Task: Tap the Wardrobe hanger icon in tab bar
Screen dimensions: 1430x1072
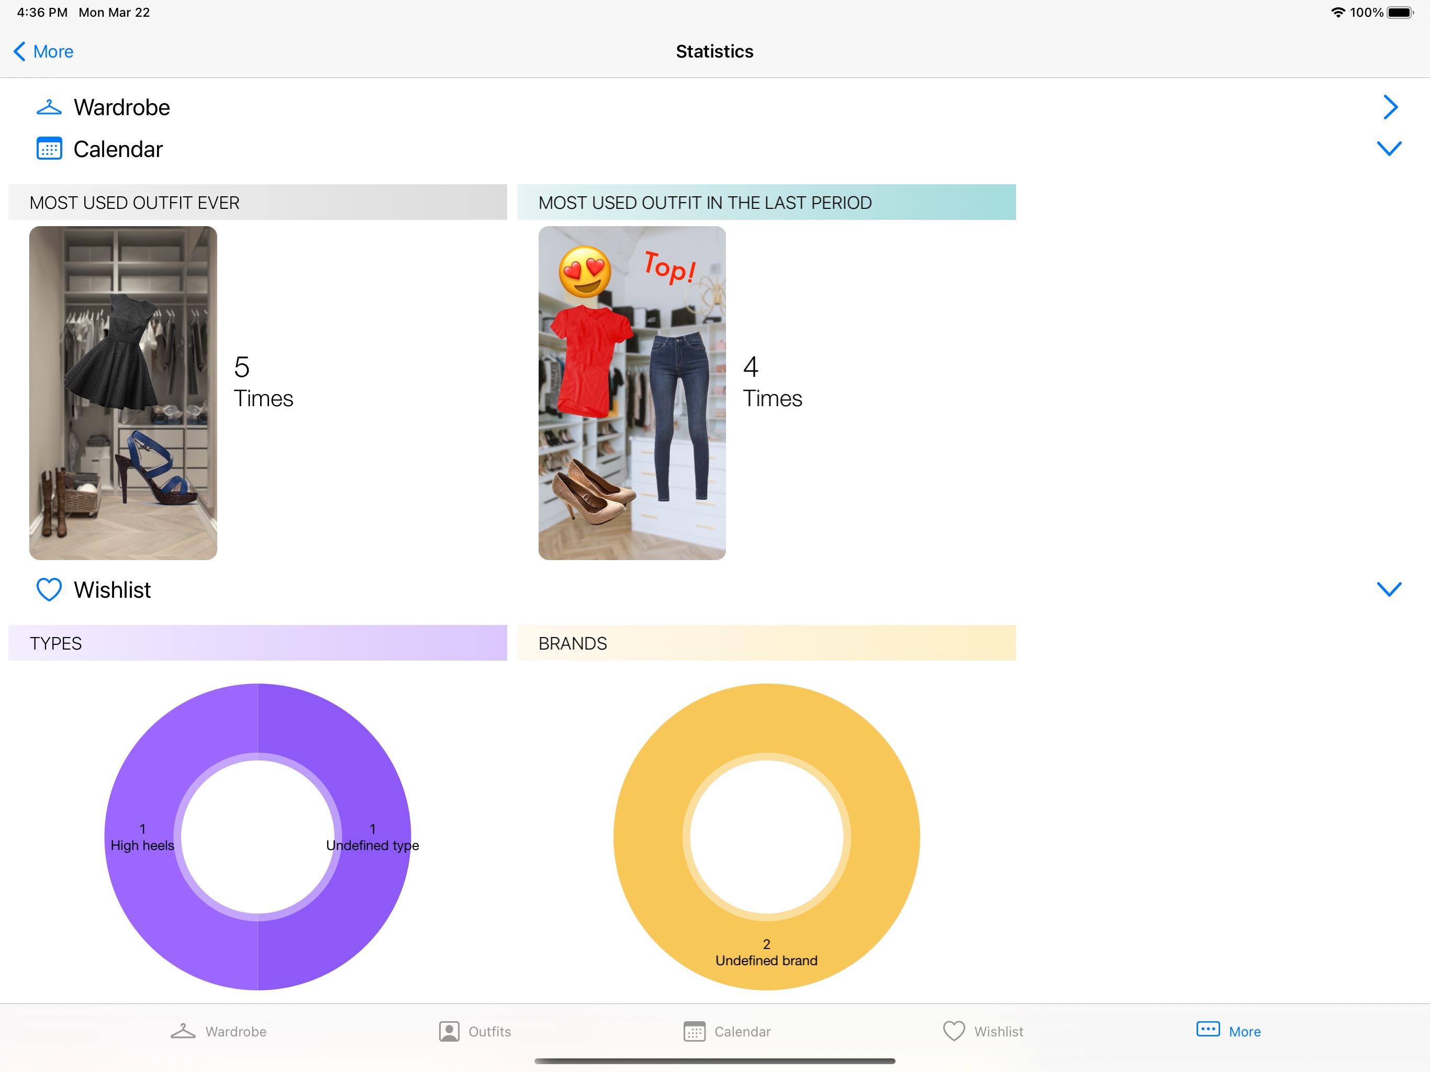Action: point(183,1031)
